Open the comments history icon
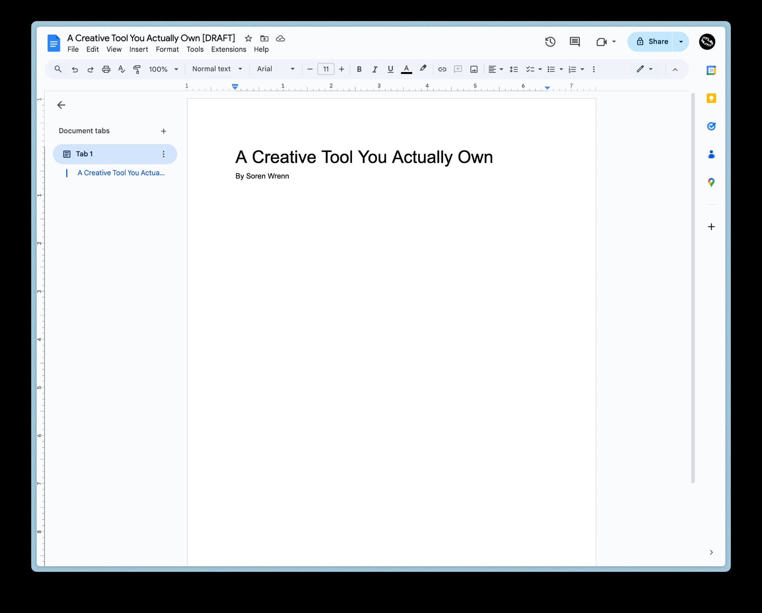 (x=574, y=42)
